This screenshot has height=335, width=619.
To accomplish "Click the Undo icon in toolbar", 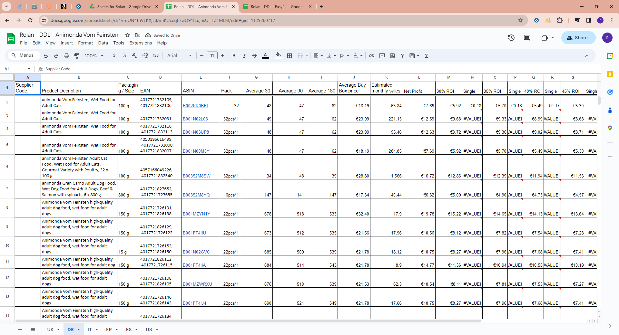I will [46, 56].
